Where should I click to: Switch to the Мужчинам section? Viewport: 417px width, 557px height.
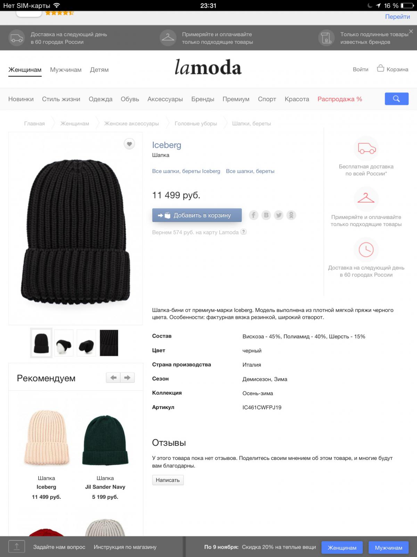66,70
